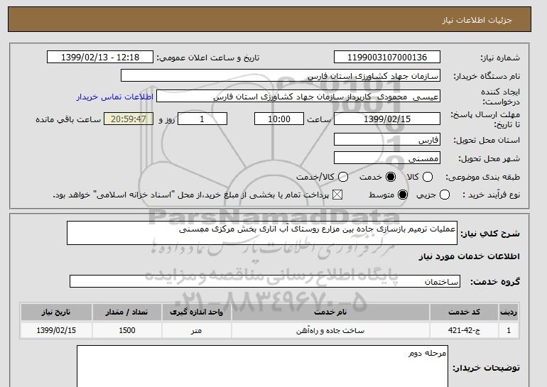Click the شماره نیاز field 1199003107000136
This screenshot has width=547, height=387.
pos(387,58)
